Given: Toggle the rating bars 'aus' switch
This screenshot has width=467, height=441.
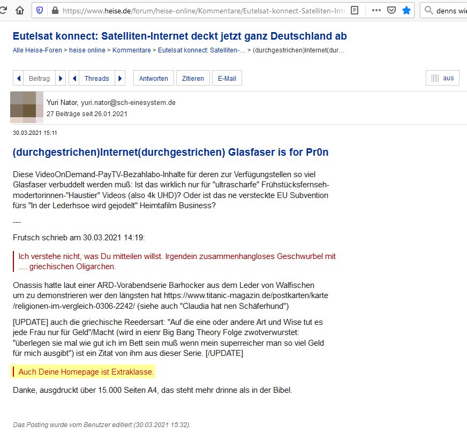Looking at the screenshot, I should [x=442, y=78].
